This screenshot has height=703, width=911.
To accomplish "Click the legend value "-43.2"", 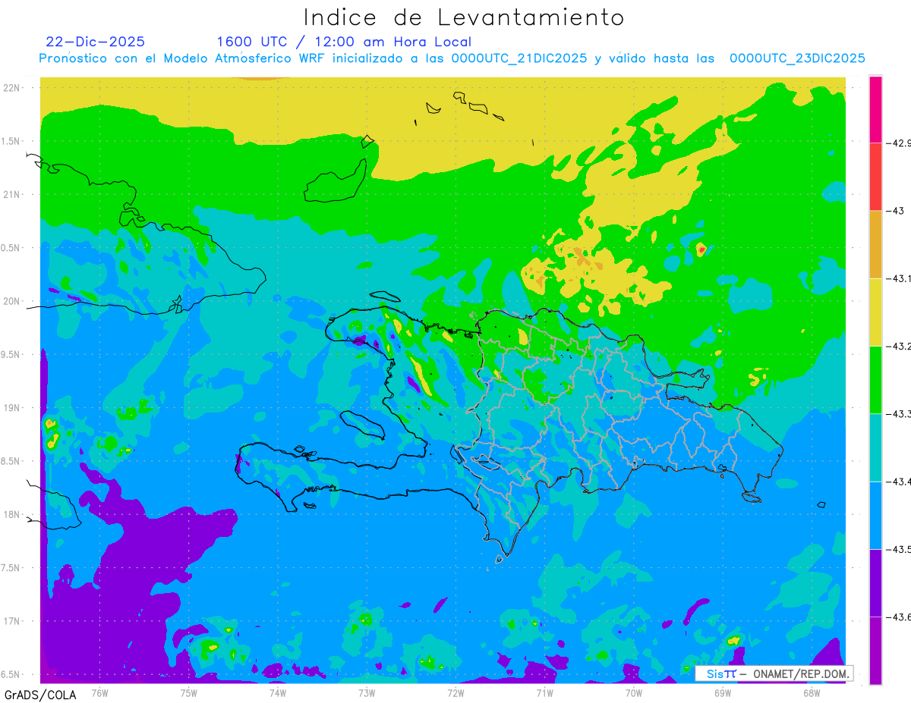I will 899,346.
